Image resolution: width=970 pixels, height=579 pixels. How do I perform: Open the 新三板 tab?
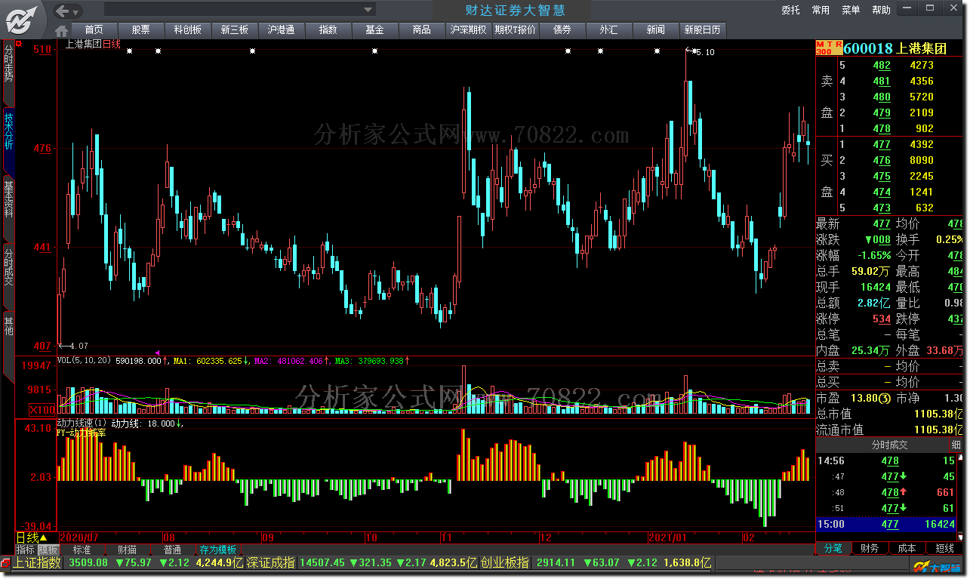point(234,30)
